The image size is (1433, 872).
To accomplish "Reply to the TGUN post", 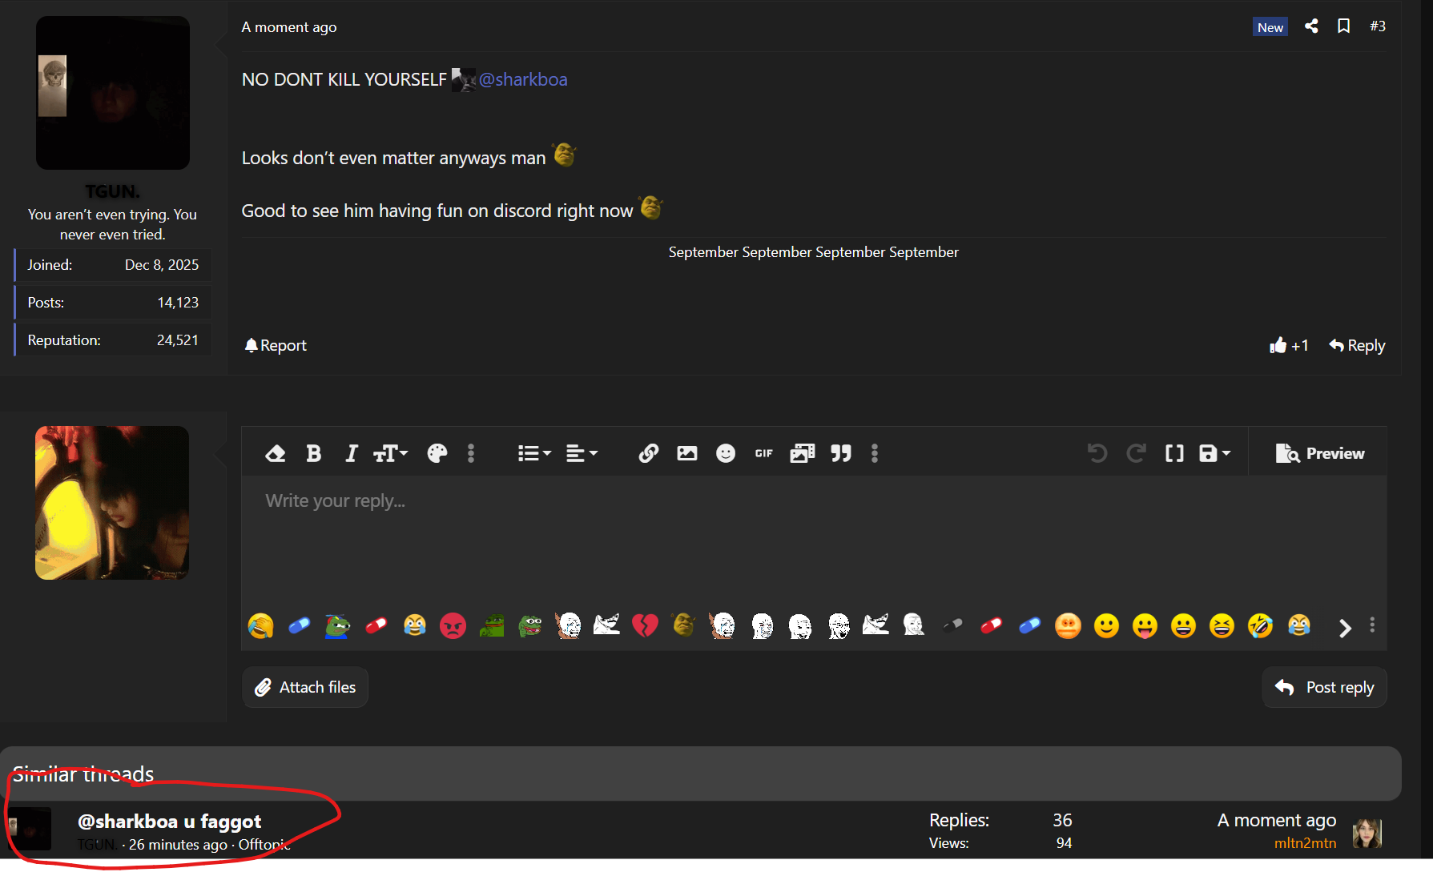I will [x=1357, y=345].
